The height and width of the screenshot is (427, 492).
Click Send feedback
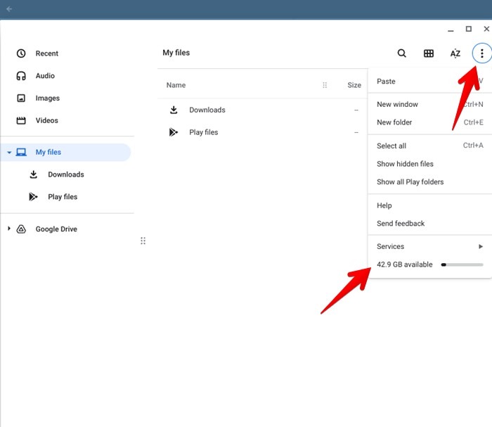pyautogui.click(x=401, y=224)
